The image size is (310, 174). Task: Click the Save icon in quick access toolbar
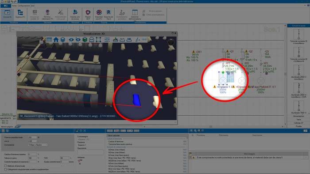(x=9, y=1)
